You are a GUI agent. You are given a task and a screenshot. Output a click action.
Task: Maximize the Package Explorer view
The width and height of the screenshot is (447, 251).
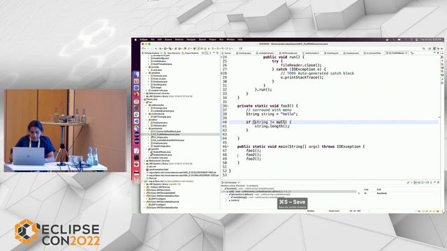(217, 53)
